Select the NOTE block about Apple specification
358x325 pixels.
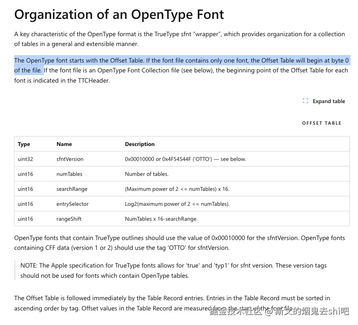(174, 270)
